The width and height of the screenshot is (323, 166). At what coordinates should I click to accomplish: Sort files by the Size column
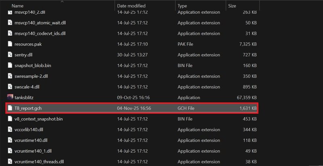pyautogui.click(x=232, y=6)
